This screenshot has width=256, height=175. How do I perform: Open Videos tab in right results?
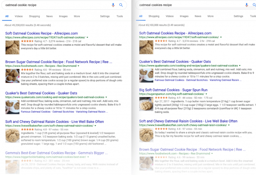[x=170, y=16]
